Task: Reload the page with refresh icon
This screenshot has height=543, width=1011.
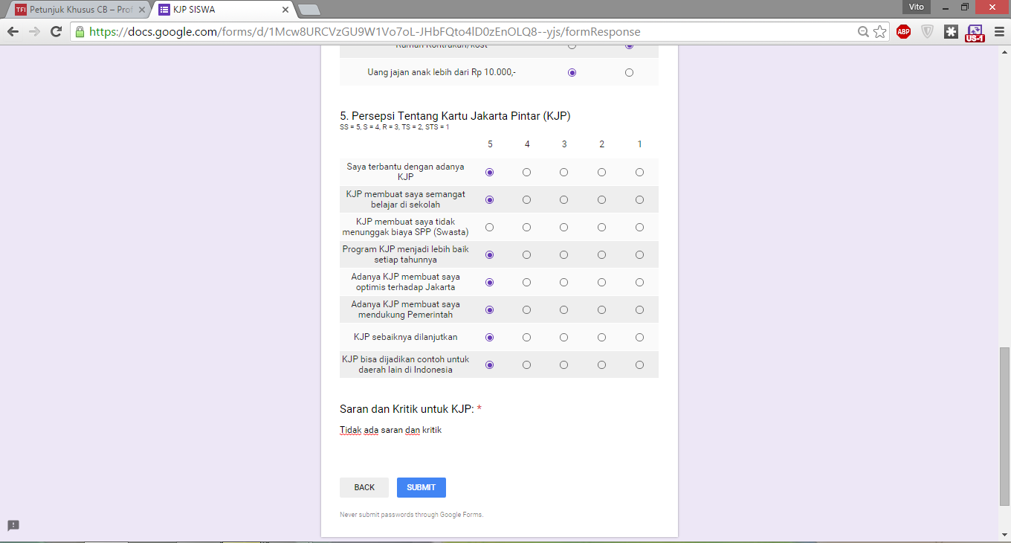Action: point(56,32)
